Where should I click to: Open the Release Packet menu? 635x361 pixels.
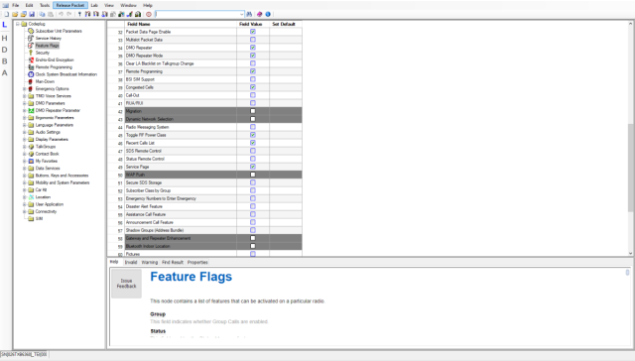click(70, 5)
